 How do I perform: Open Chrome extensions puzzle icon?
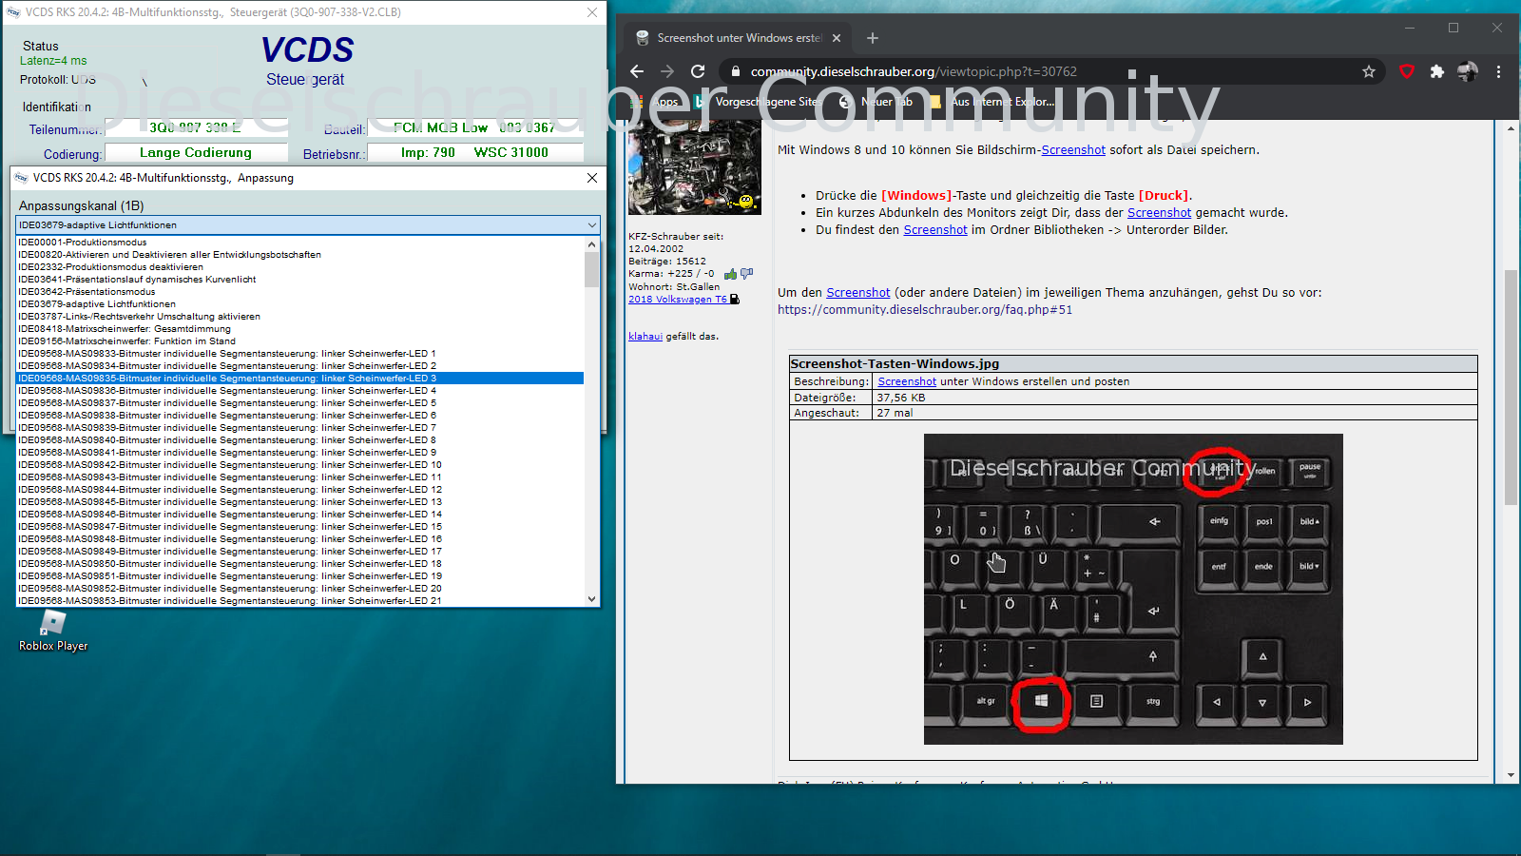click(x=1437, y=71)
